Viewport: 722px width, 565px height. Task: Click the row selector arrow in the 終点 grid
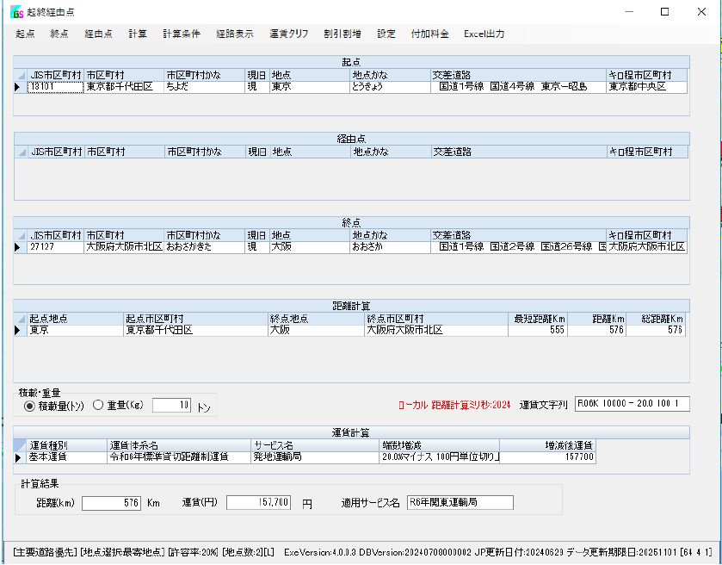pos(20,247)
